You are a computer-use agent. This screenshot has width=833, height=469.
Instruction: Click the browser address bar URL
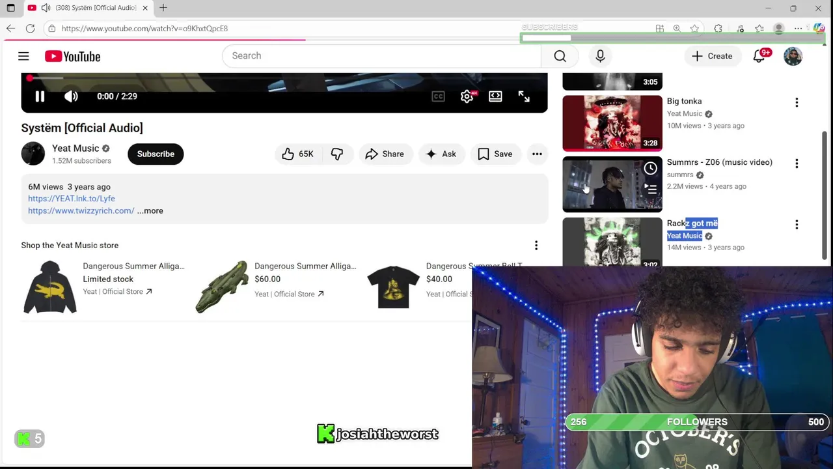[x=144, y=29]
